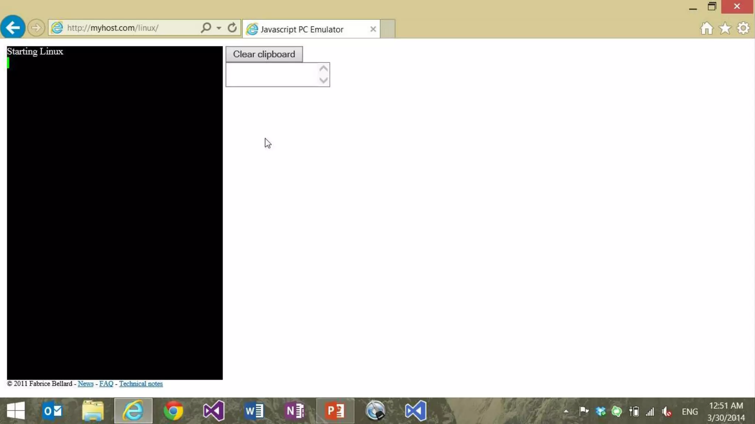This screenshot has height=424, width=755.
Task: Open Word from the taskbar
Action: point(254,410)
